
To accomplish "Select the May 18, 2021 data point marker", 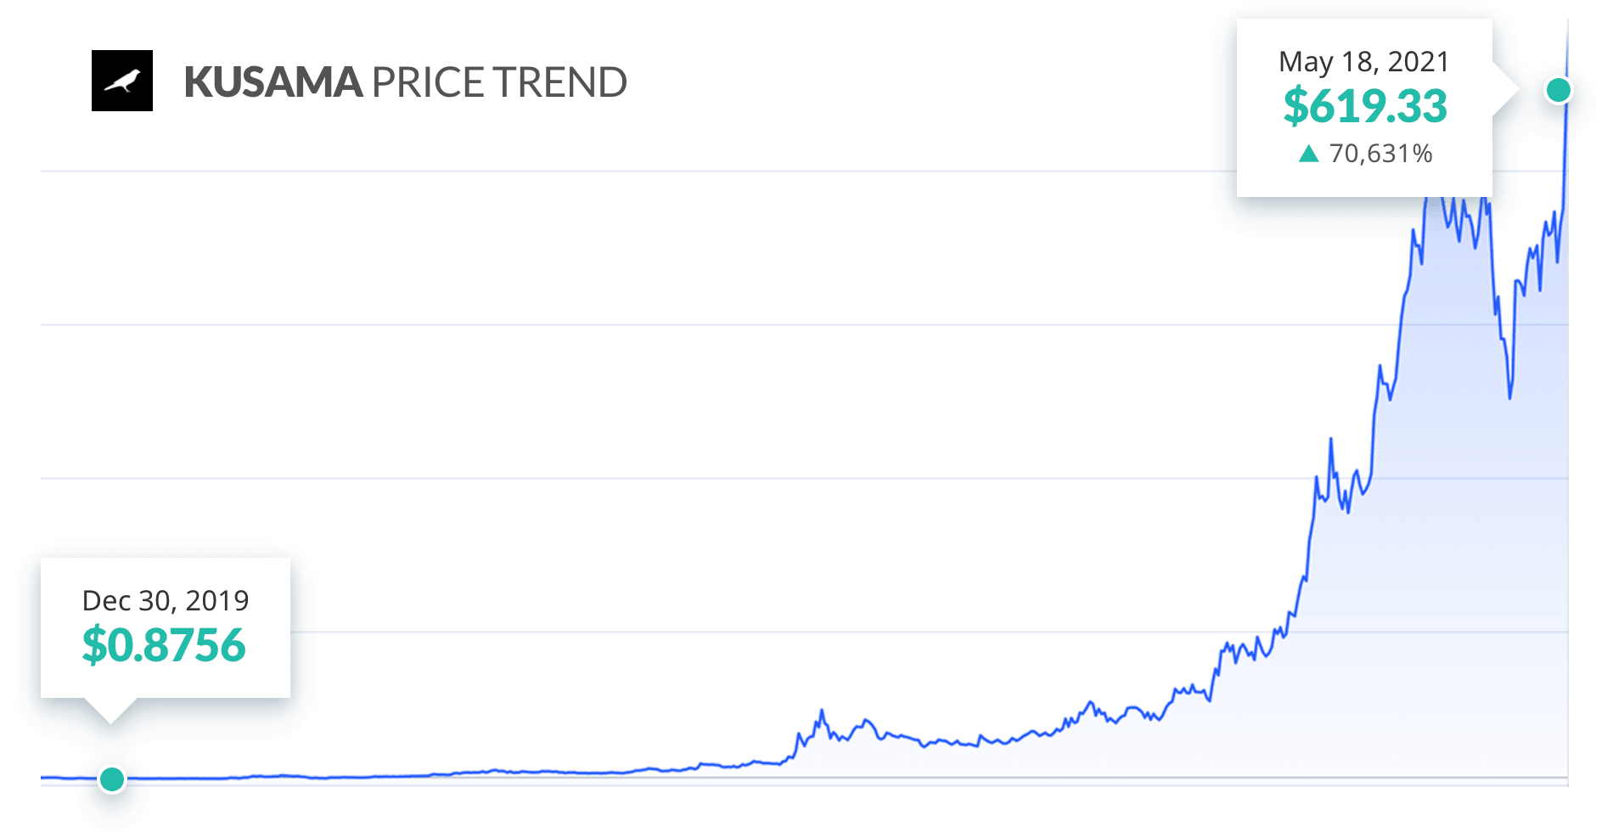I will tap(1559, 90).
